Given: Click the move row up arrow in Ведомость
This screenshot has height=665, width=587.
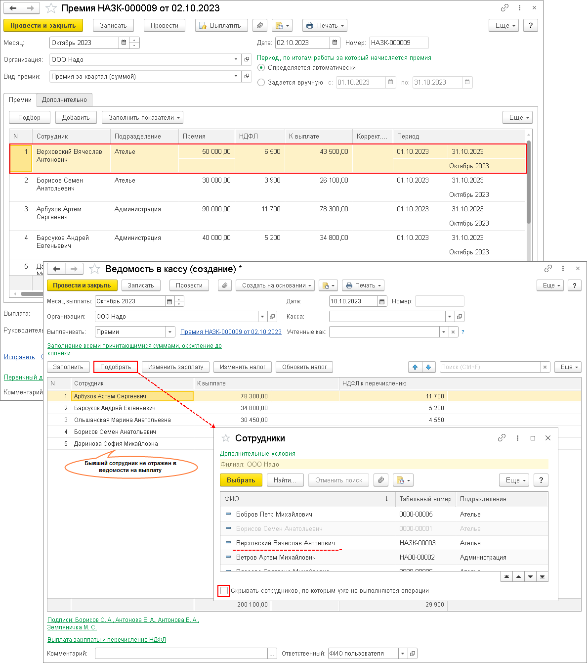Looking at the screenshot, I should coord(415,367).
